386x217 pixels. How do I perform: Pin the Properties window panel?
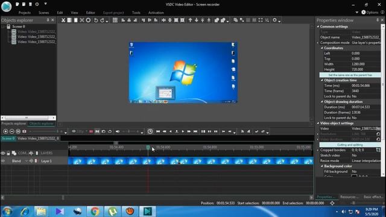click(x=378, y=20)
